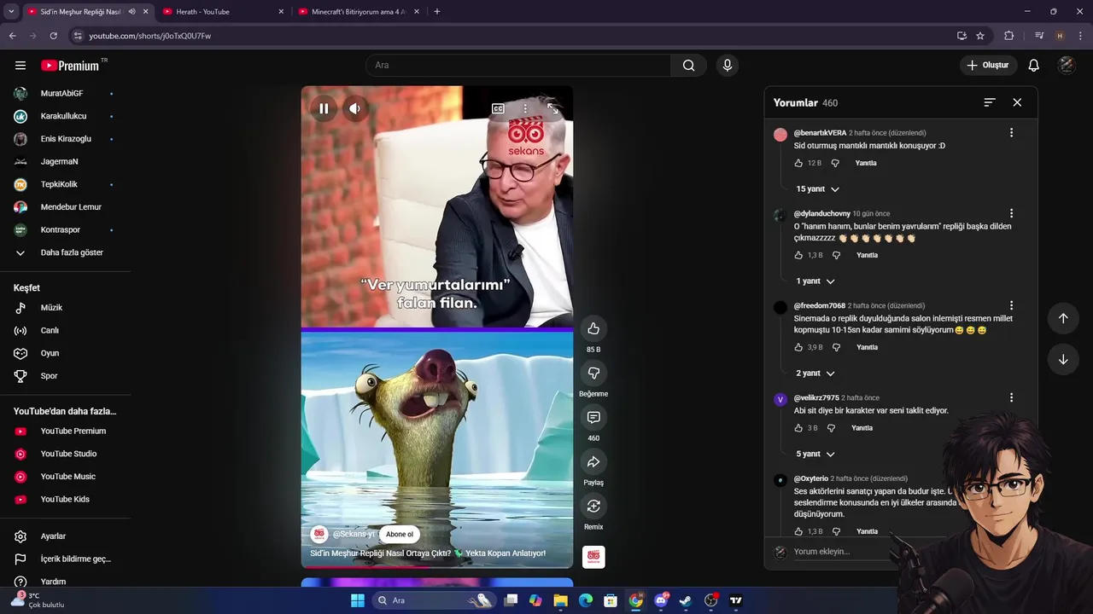Click the search magnifier button
The width and height of the screenshot is (1093, 614).
click(x=688, y=65)
